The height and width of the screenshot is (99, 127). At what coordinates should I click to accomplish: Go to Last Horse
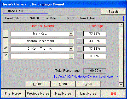coord(88,94)
